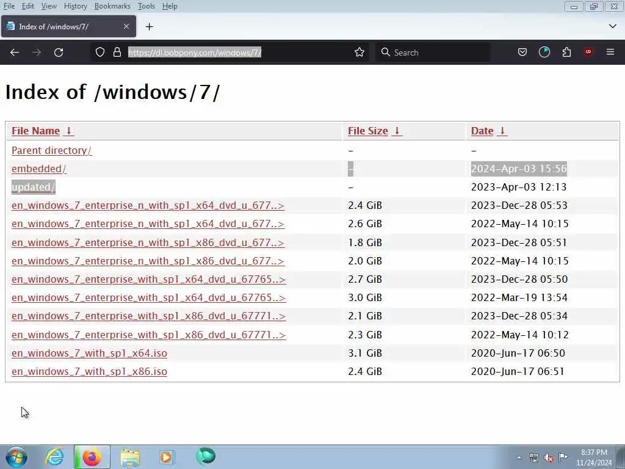Download enterprise x64 2.7 GiB ISO
The image size is (625, 469).
click(x=149, y=279)
